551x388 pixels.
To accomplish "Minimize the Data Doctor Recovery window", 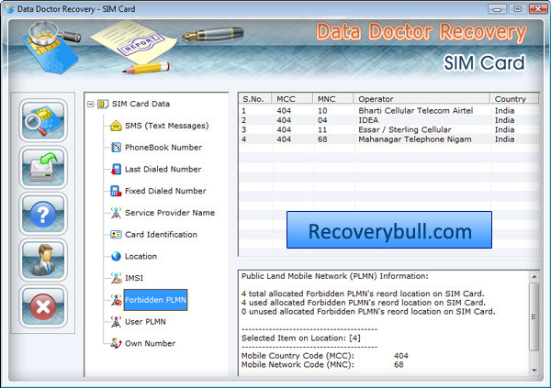I will [497, 9].
